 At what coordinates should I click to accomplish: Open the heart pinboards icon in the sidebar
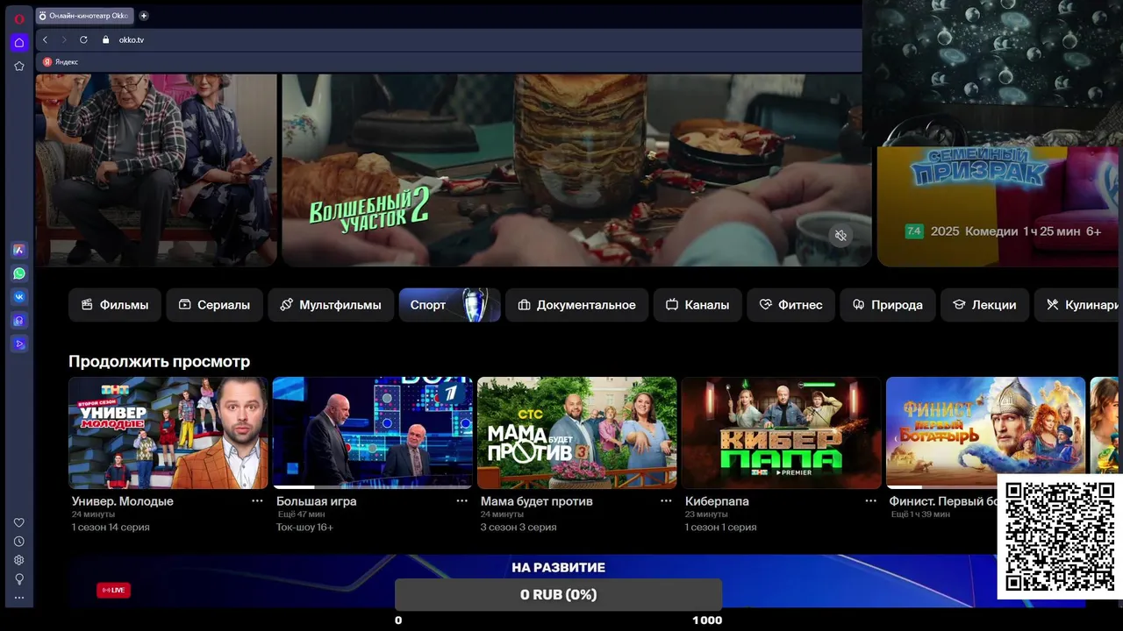tap(18, 522)
